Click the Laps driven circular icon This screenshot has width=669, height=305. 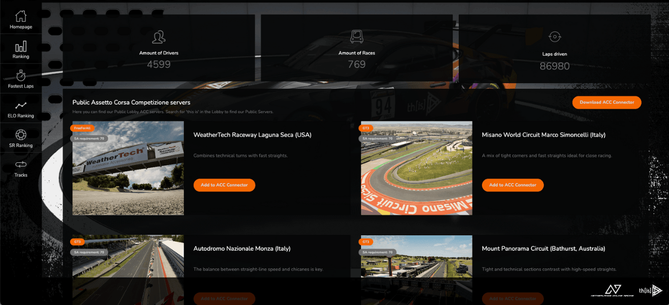click(x=555, y=37)
